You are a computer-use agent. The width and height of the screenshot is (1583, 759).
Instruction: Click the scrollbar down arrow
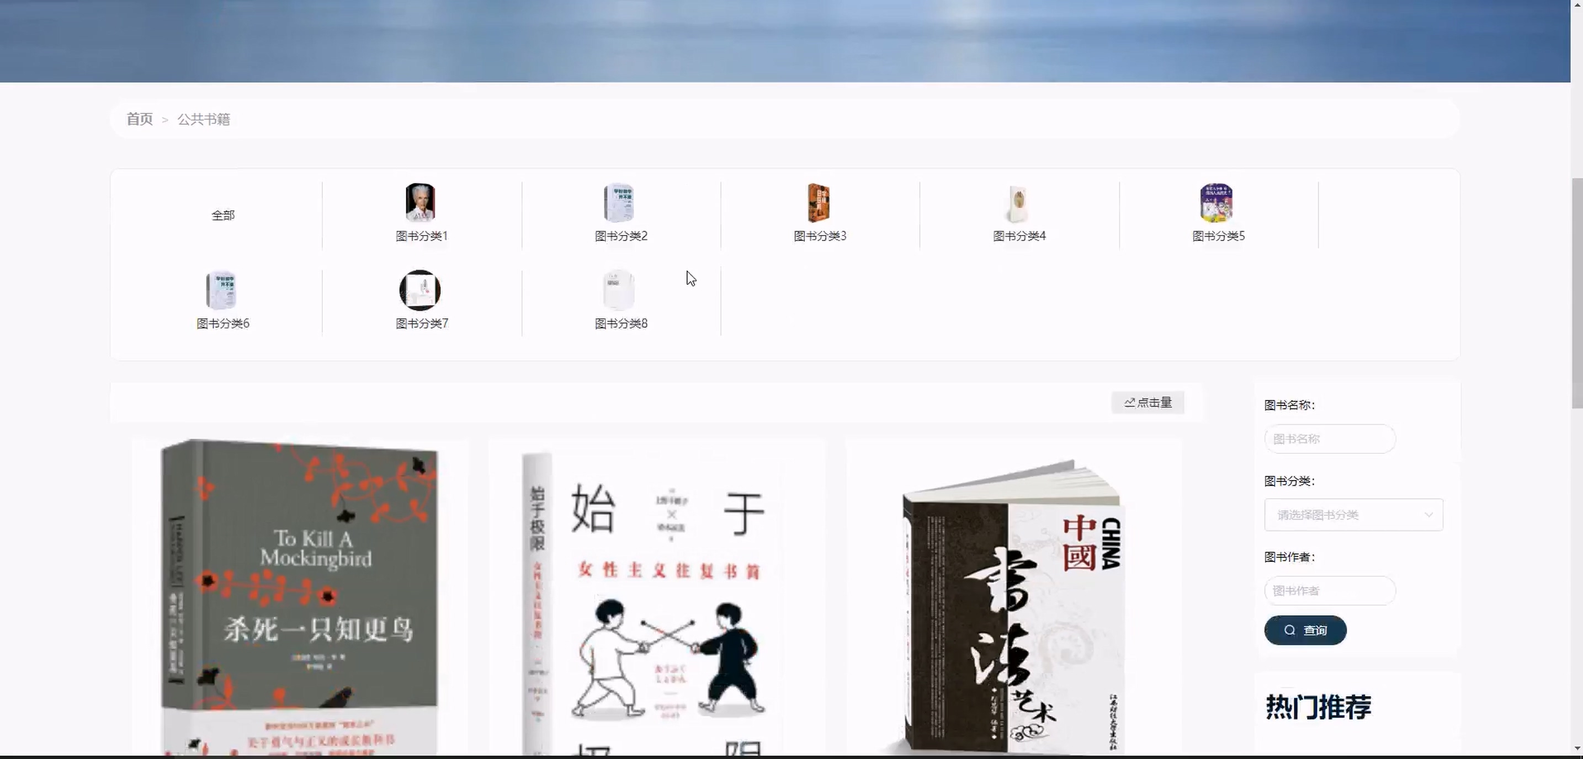coord(1577,748)
